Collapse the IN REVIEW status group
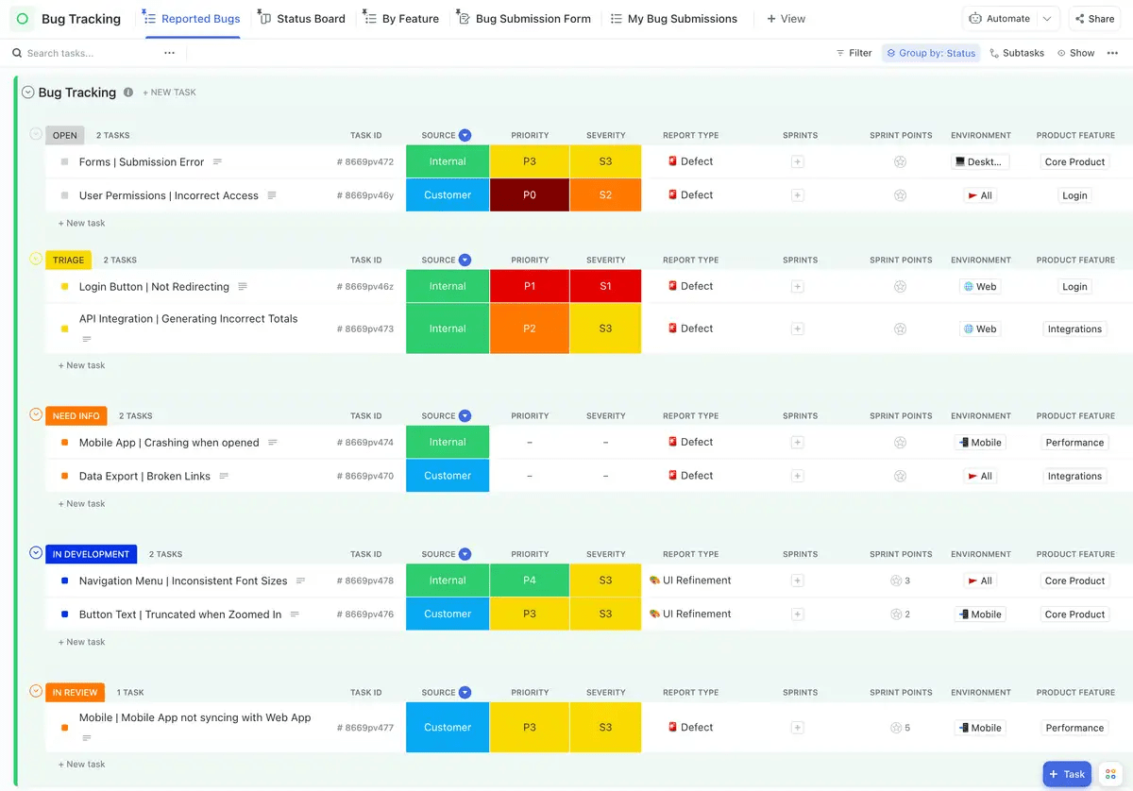 pyautogui.click(x=36, y=691)
